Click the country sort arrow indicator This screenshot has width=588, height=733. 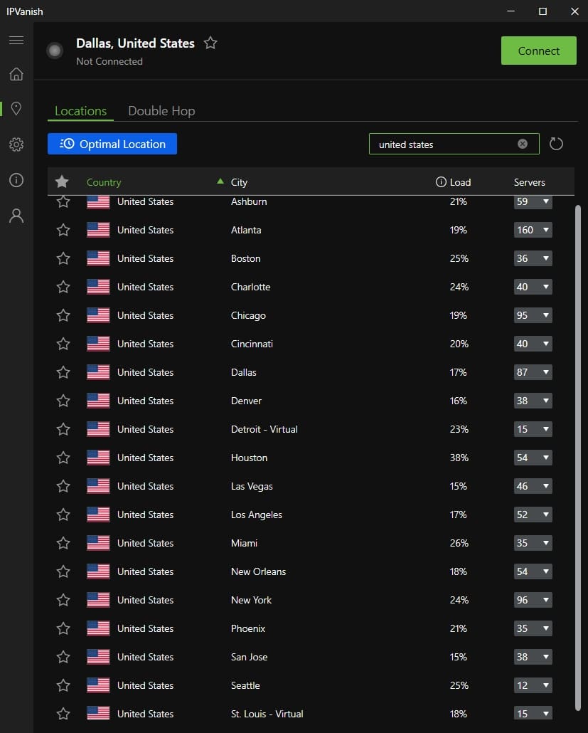(x=220, y=181)
